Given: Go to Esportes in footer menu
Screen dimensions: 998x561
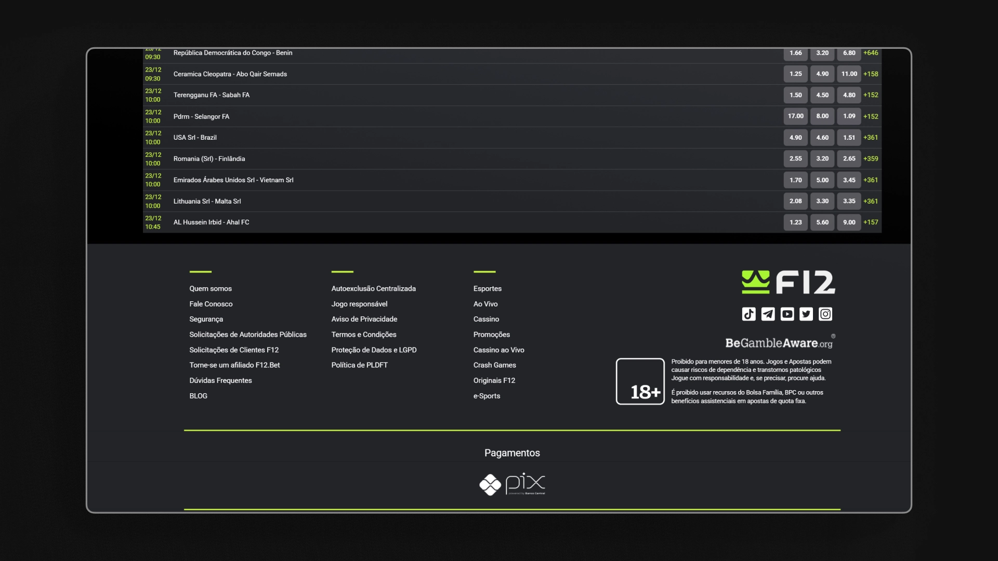Looking at the screenshot, I should pos(487,289).
